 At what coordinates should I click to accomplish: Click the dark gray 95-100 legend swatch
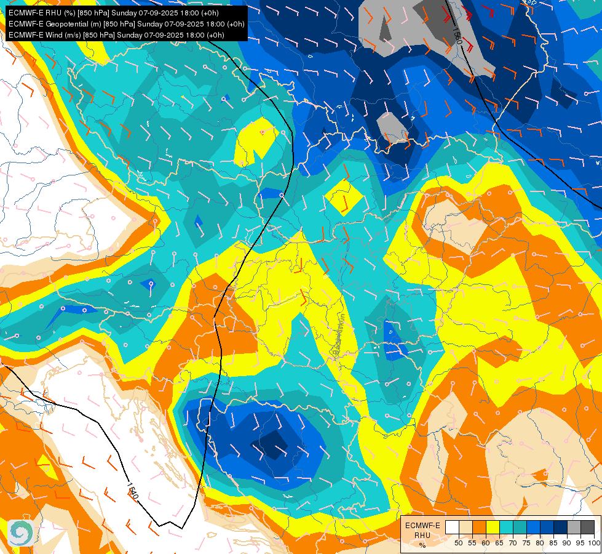pos(587,528)
